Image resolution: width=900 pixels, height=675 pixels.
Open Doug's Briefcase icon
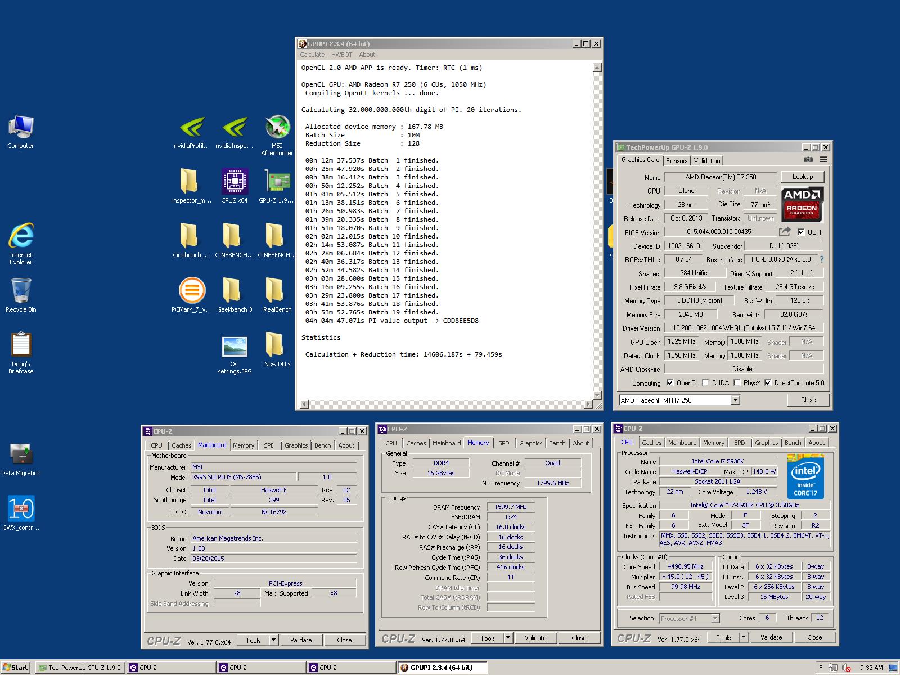click(x=21, y=353)
